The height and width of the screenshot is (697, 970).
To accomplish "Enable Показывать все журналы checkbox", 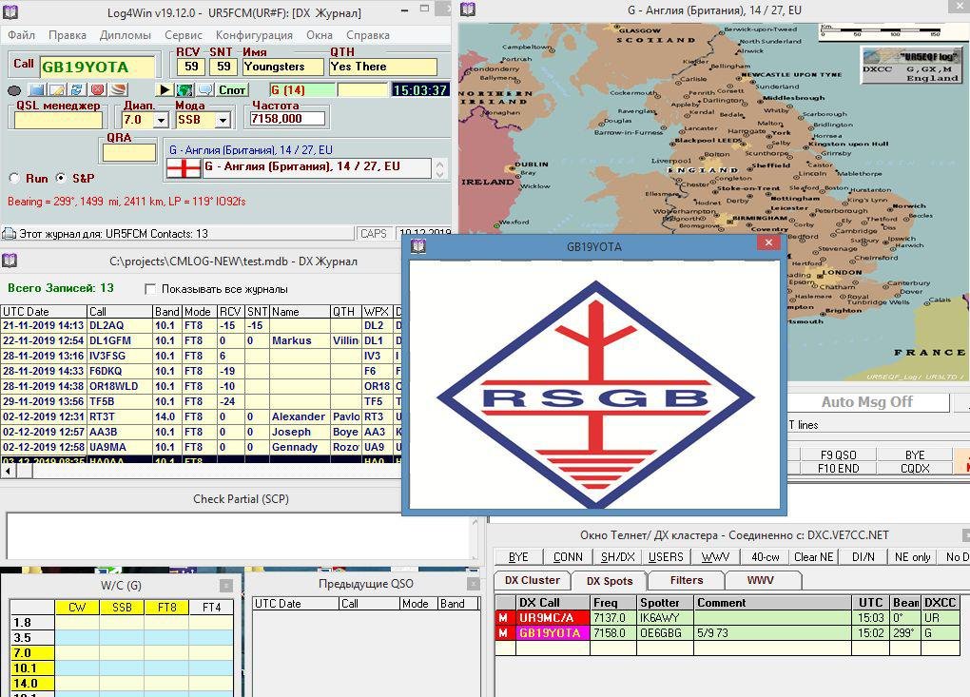I will (x=149, y=289).
